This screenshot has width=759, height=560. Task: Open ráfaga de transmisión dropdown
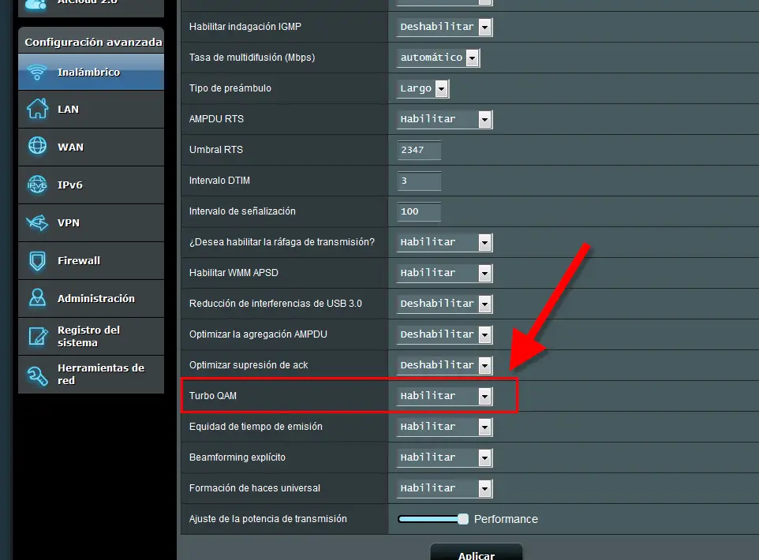click(x=444, y=242)
